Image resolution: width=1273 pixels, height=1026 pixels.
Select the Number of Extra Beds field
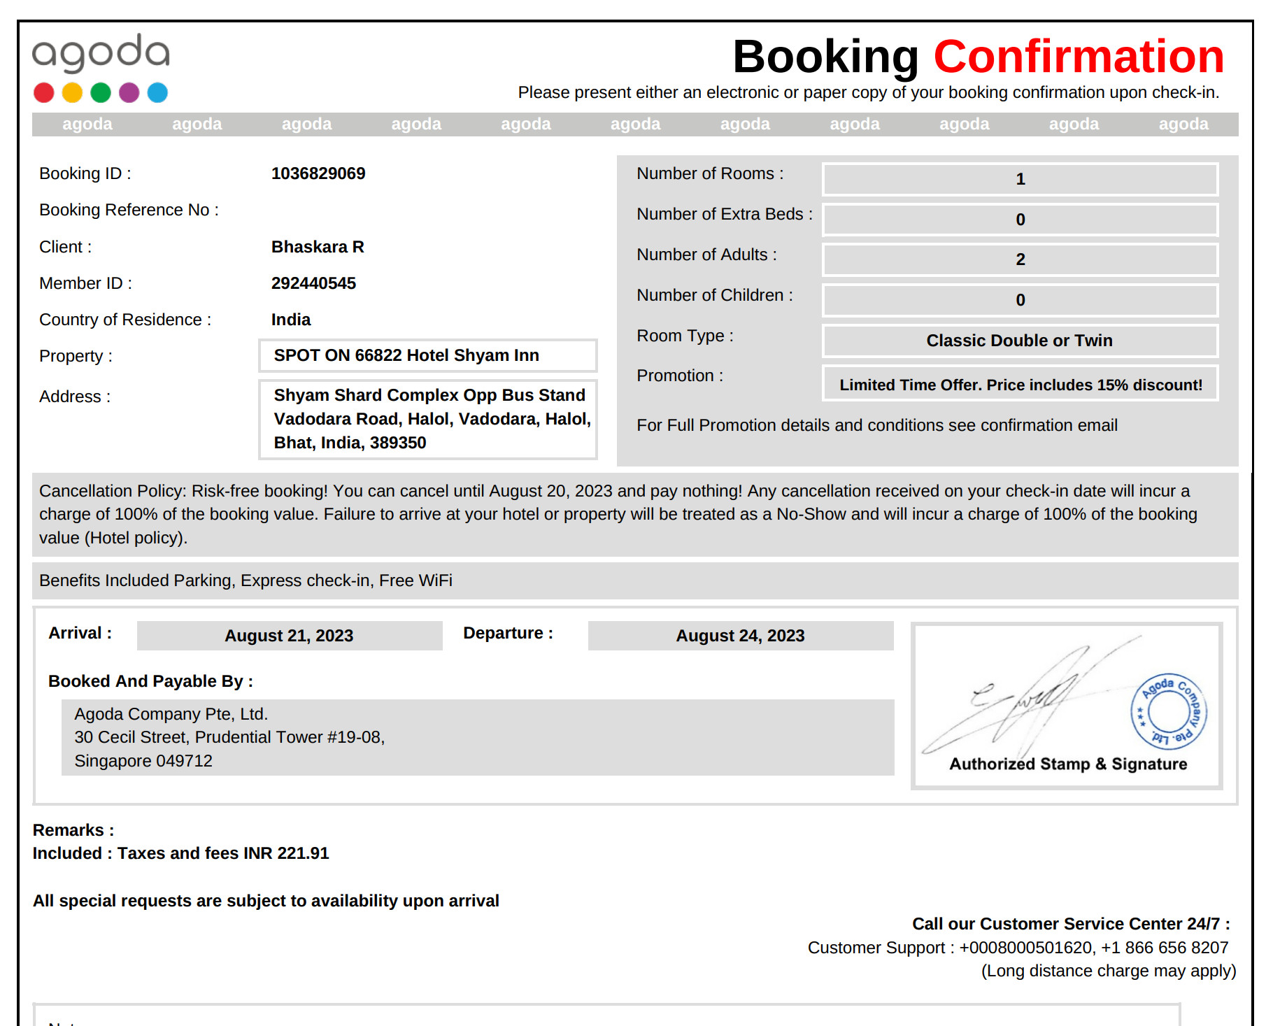pyautogui.click(x=1020, y=220)
